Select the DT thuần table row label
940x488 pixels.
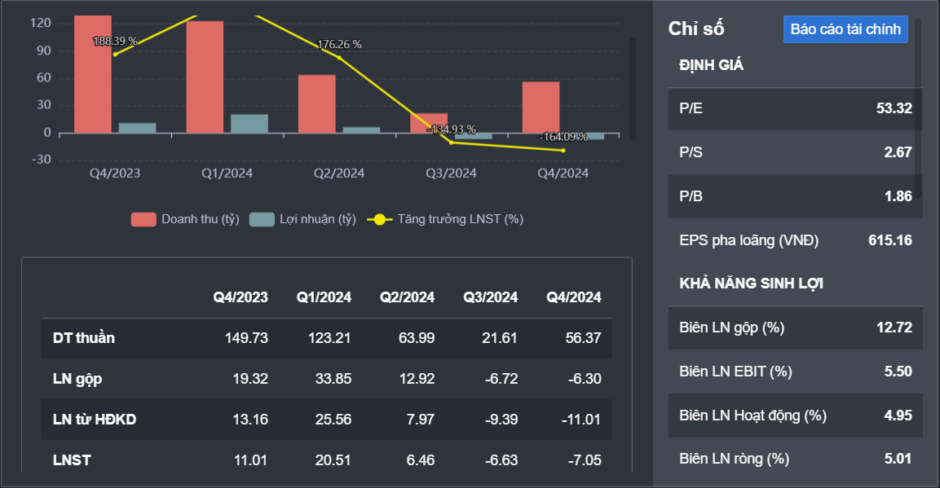[x=84, y=338]
